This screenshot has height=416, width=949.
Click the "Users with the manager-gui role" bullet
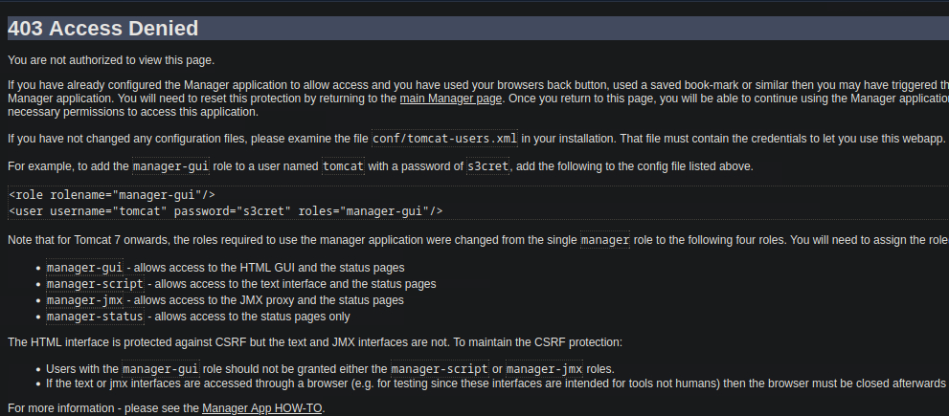(x=329, y=368)
